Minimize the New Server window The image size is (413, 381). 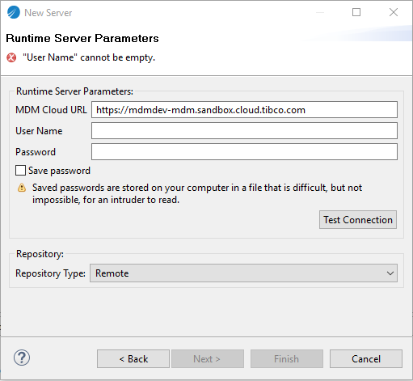pos(320,12)
